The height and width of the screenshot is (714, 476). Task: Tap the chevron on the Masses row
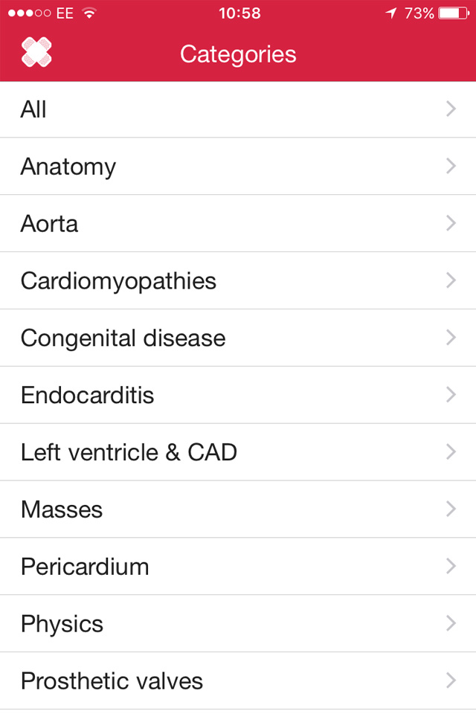pos(451,509)
